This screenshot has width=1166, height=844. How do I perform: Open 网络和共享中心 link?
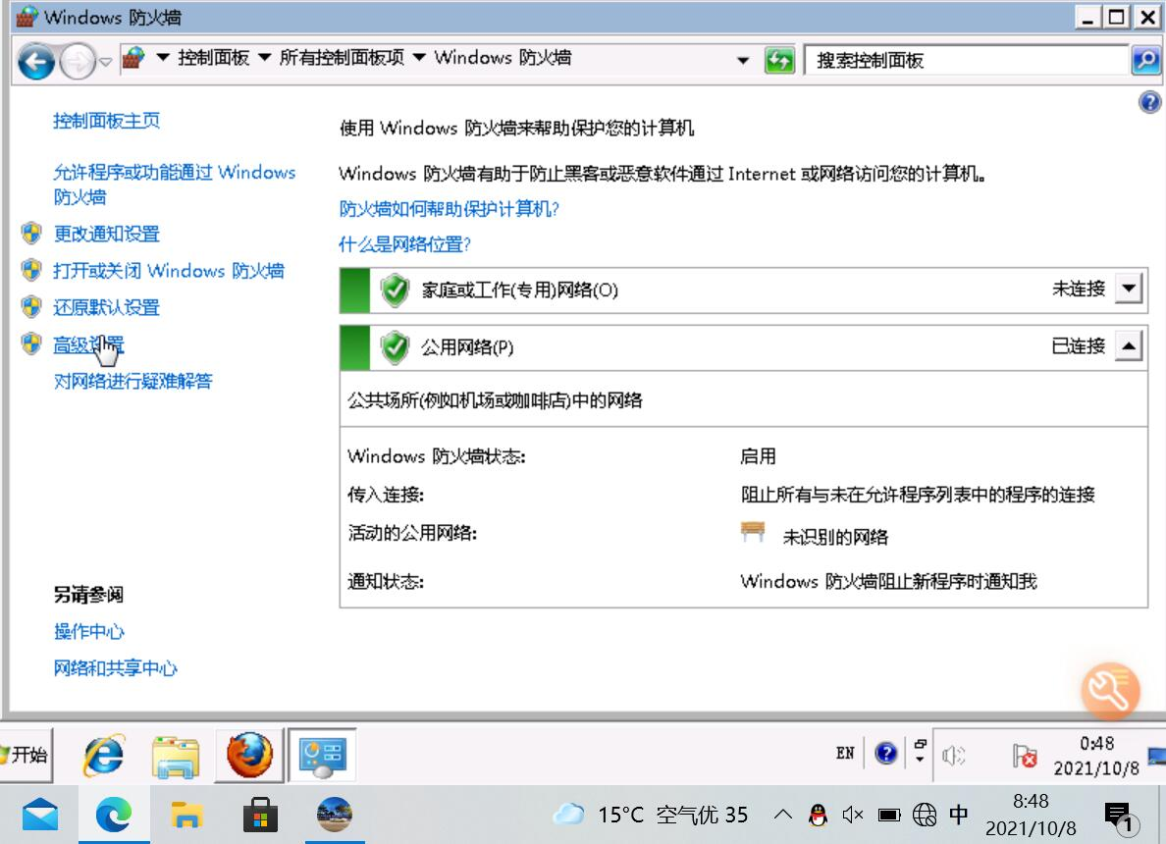pyautogui.click(x=115, y=667)
